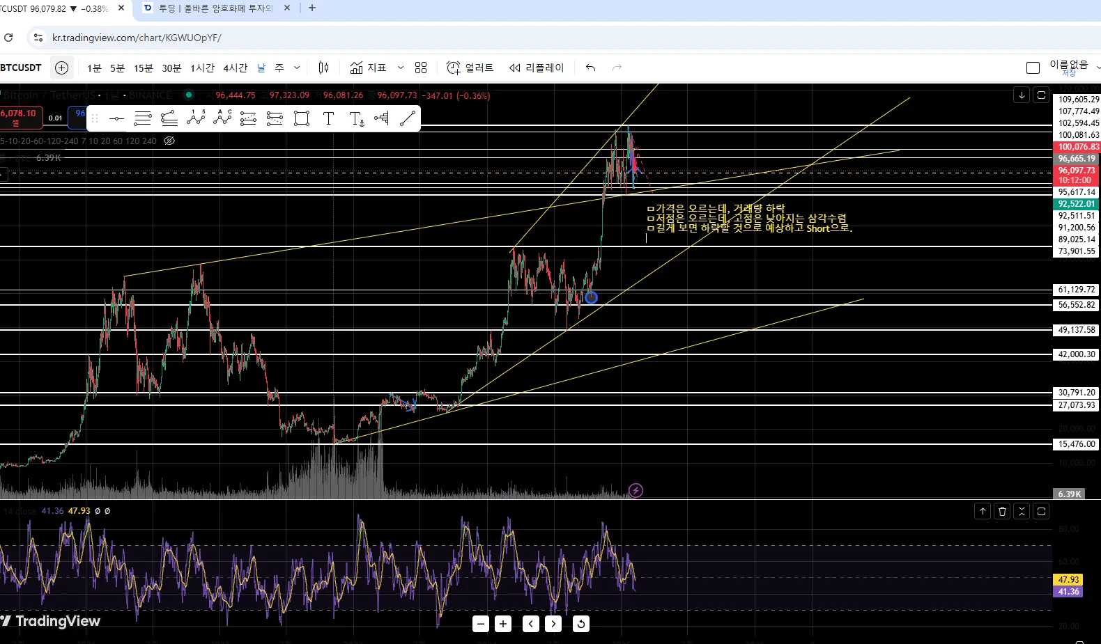Choose the trend channel drawing tool
1101x644 pixels.
[169, 118]
